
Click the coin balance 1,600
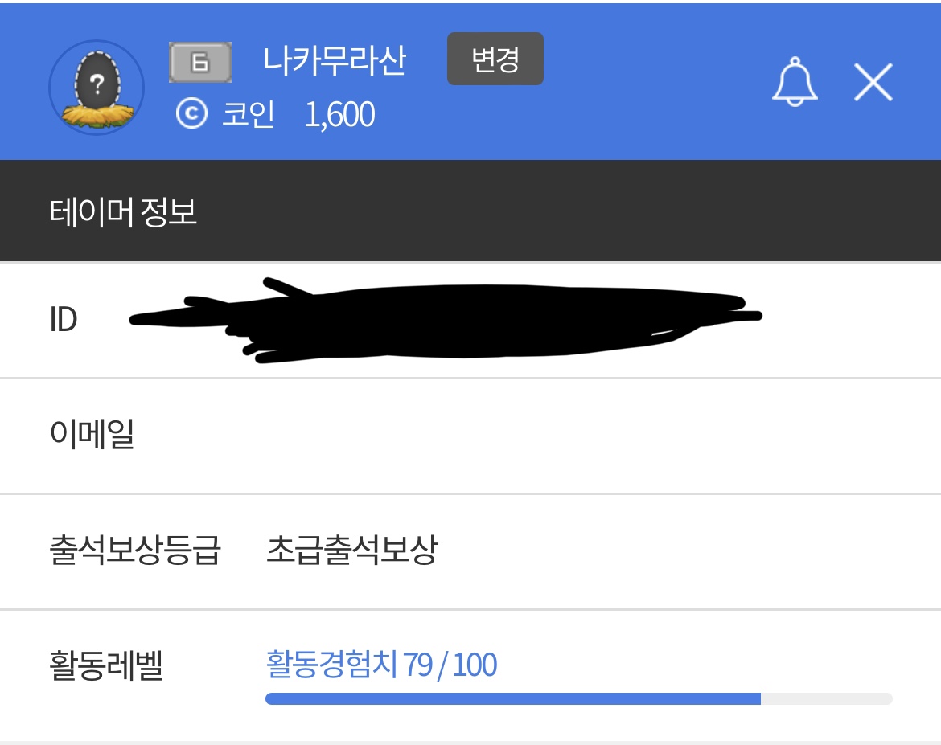coord(339,115)
